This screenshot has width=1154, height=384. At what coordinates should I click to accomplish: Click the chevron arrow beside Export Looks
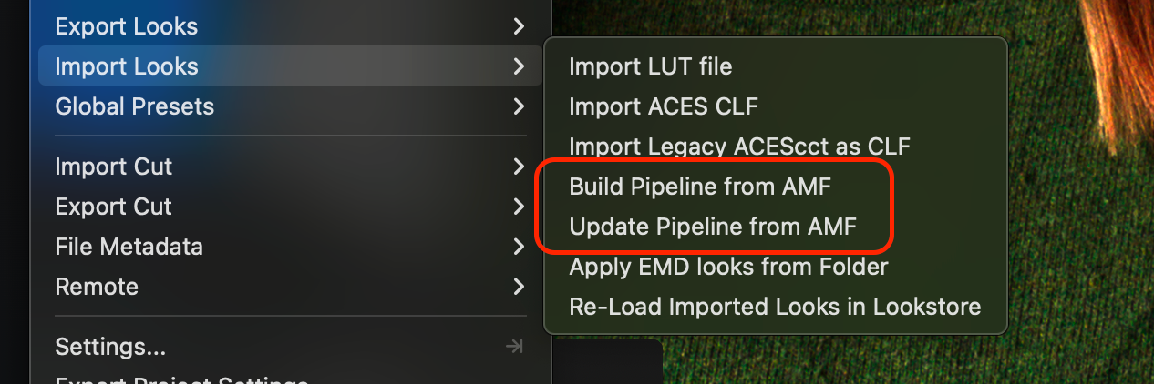(x=519, y=26)
